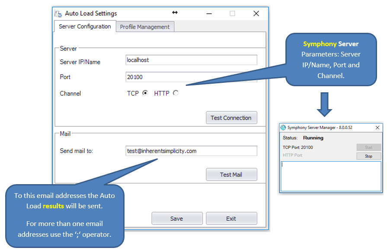
Task: Click the maximize button on Auto Load Settings
Action: click(x=232, y=13)
